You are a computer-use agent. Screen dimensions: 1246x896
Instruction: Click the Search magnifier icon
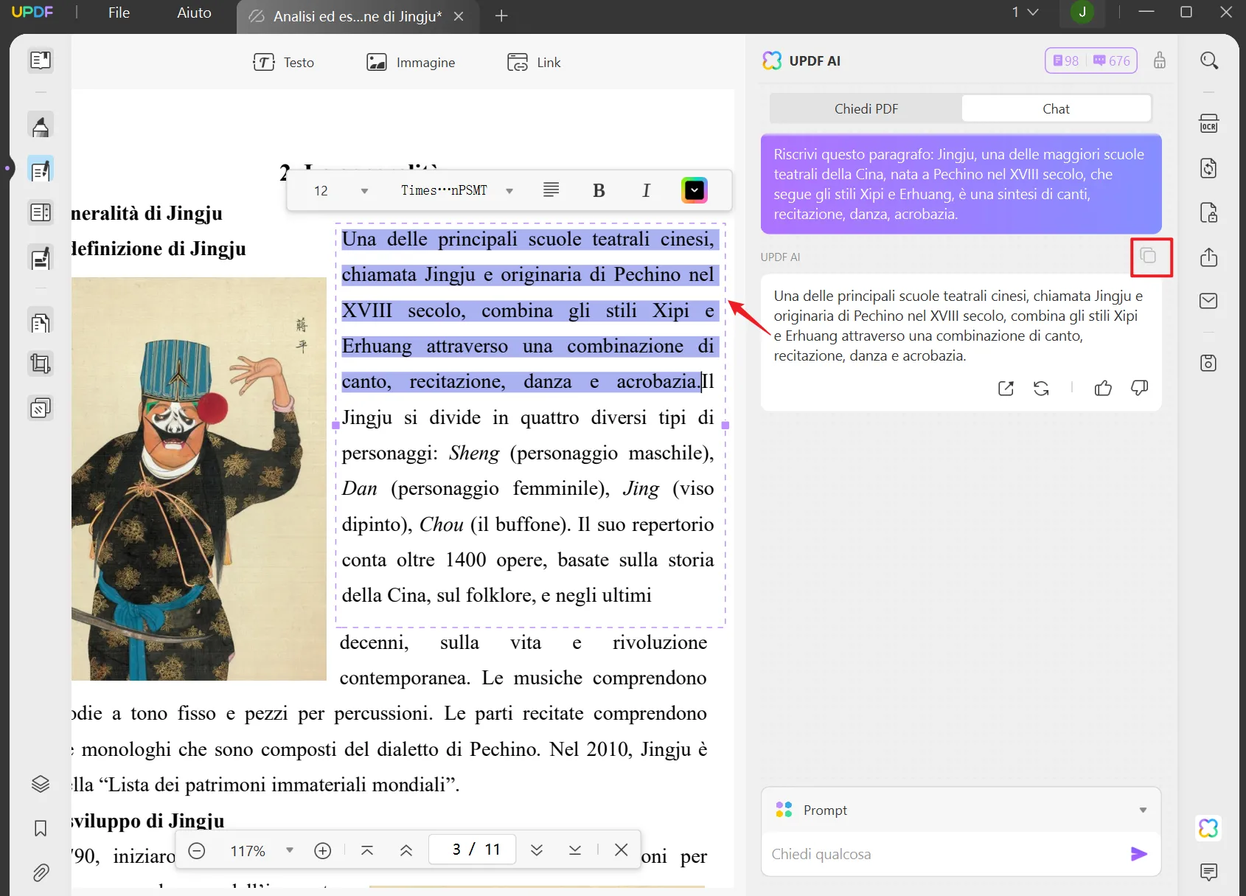tap(1209, 60)
